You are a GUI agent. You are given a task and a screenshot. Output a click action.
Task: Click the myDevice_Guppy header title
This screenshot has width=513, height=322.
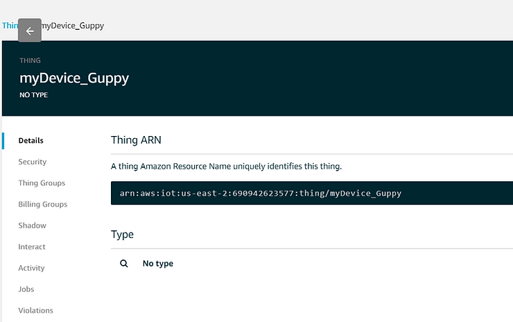pos(74,78)
